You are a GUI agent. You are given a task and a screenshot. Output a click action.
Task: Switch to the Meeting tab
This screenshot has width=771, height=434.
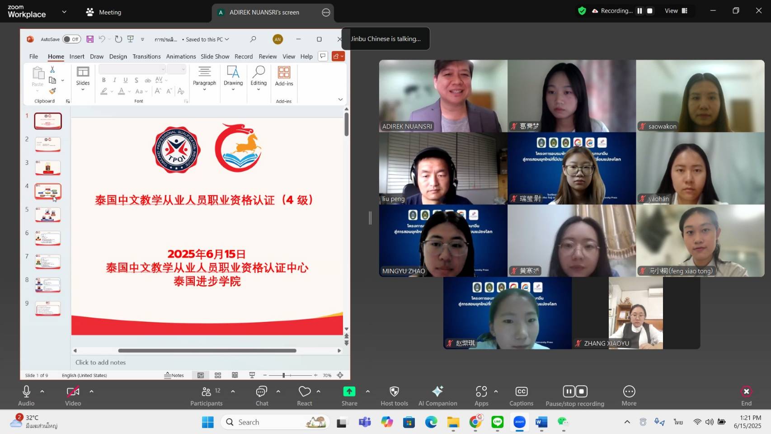(x=103, y=12)
